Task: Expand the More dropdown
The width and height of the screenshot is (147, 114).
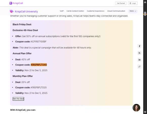Action: coord(133,11)
